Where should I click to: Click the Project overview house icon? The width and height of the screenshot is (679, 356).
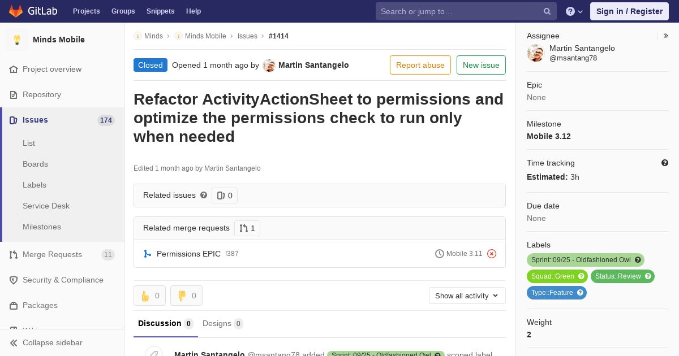(14, 70)
